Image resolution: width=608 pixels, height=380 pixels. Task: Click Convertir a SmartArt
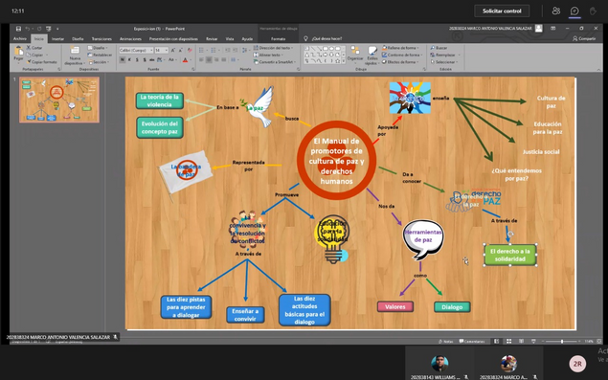pyautogui.click(x=275, y=61)
